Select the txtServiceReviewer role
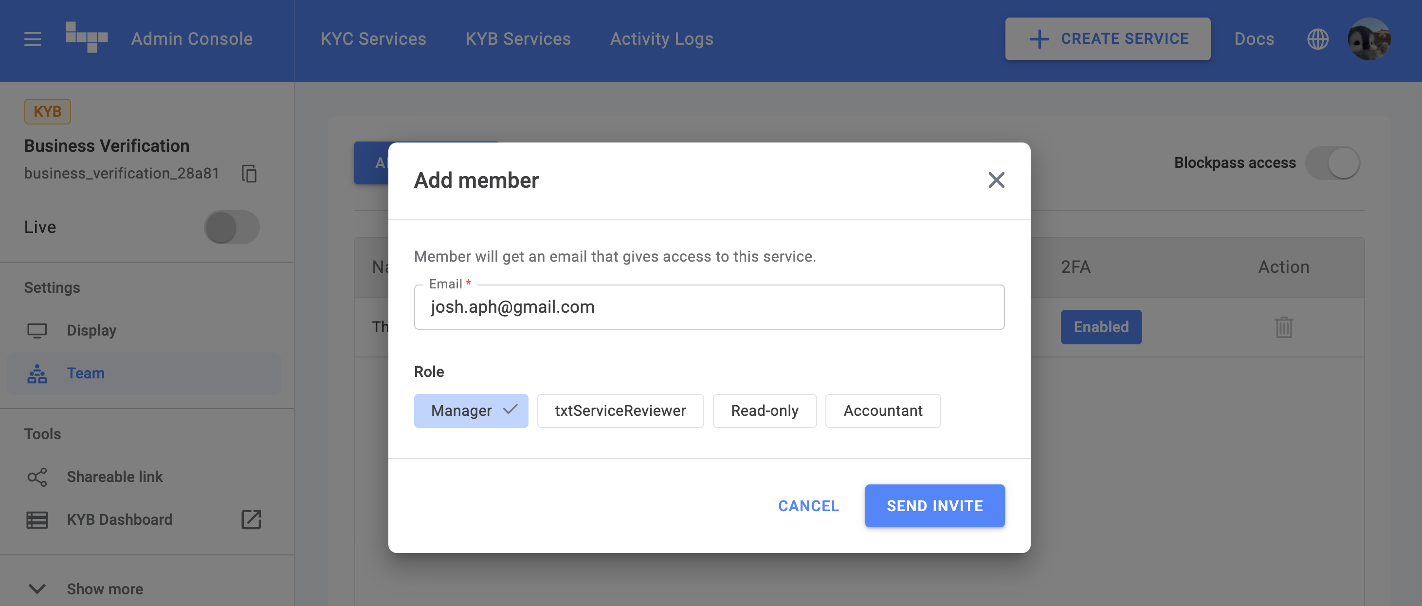Viewport: 1422px width, 606px height. (x=620, y=410)
